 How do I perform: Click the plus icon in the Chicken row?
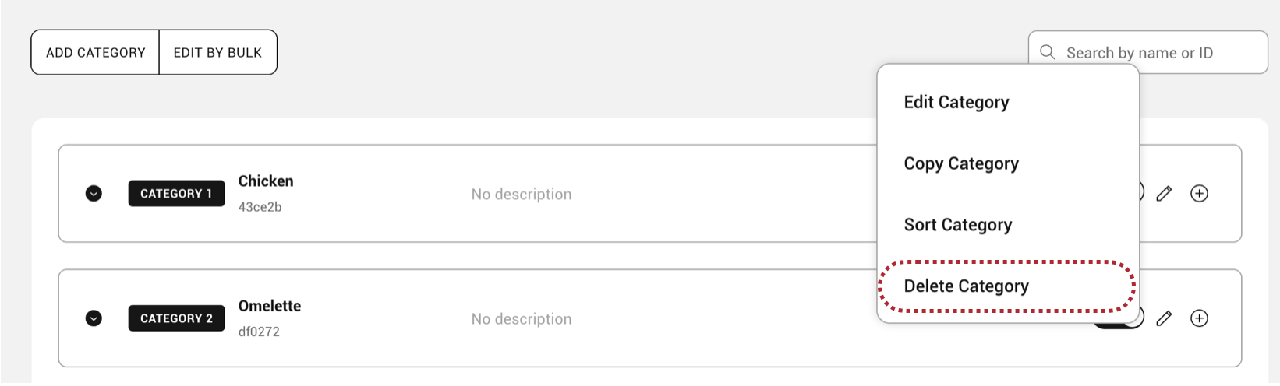[x=1199, y=194]
